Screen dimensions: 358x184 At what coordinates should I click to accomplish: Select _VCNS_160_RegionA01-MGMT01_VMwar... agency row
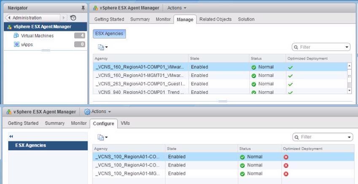point(220,76)
